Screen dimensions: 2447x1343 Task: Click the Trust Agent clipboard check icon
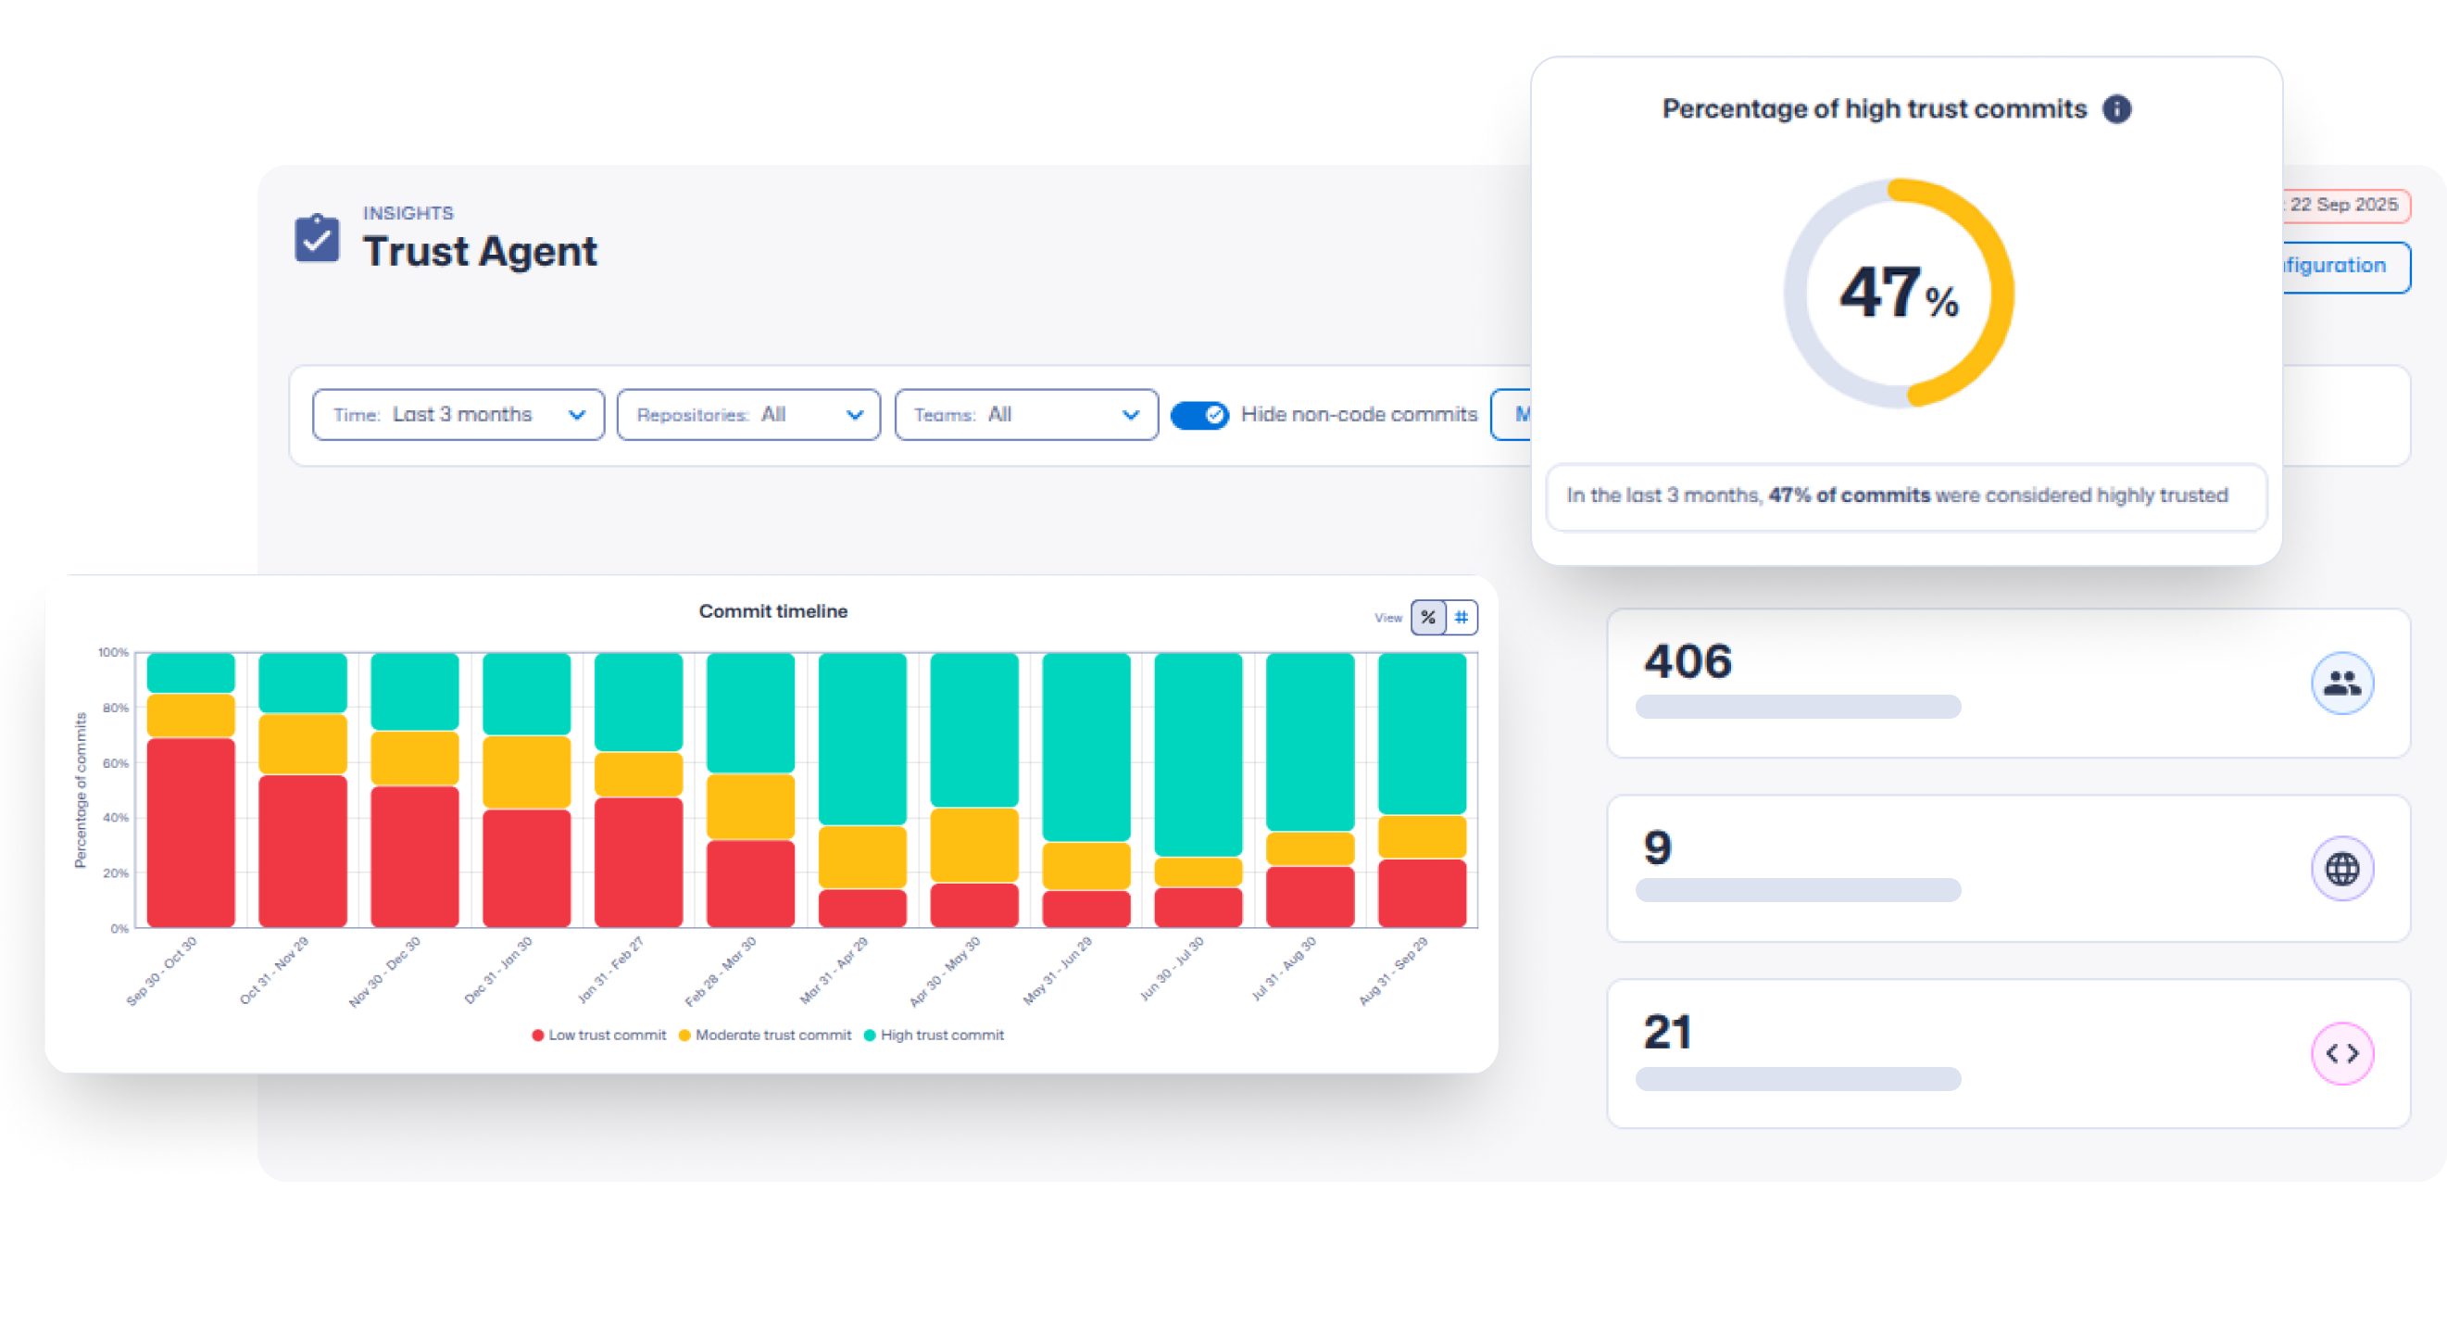pyautogui.click(x=317, y=237)
